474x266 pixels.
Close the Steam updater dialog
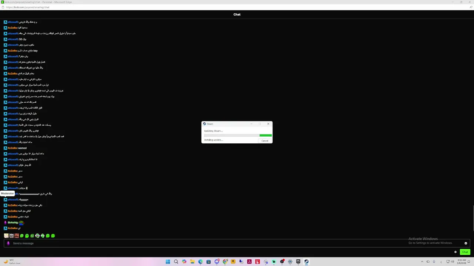[x=268, y=124]
